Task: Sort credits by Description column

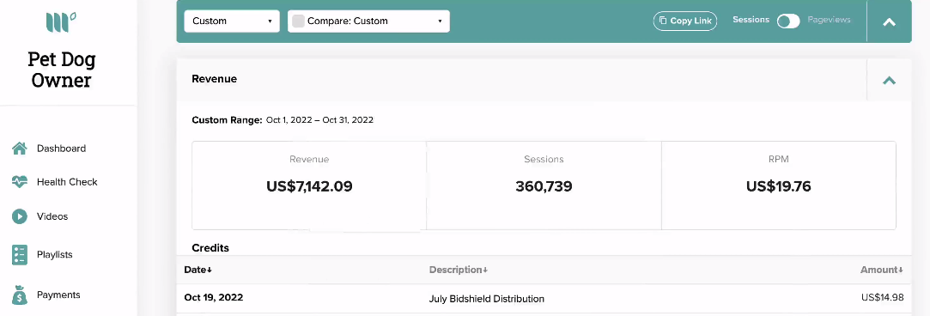Action: 459,270
